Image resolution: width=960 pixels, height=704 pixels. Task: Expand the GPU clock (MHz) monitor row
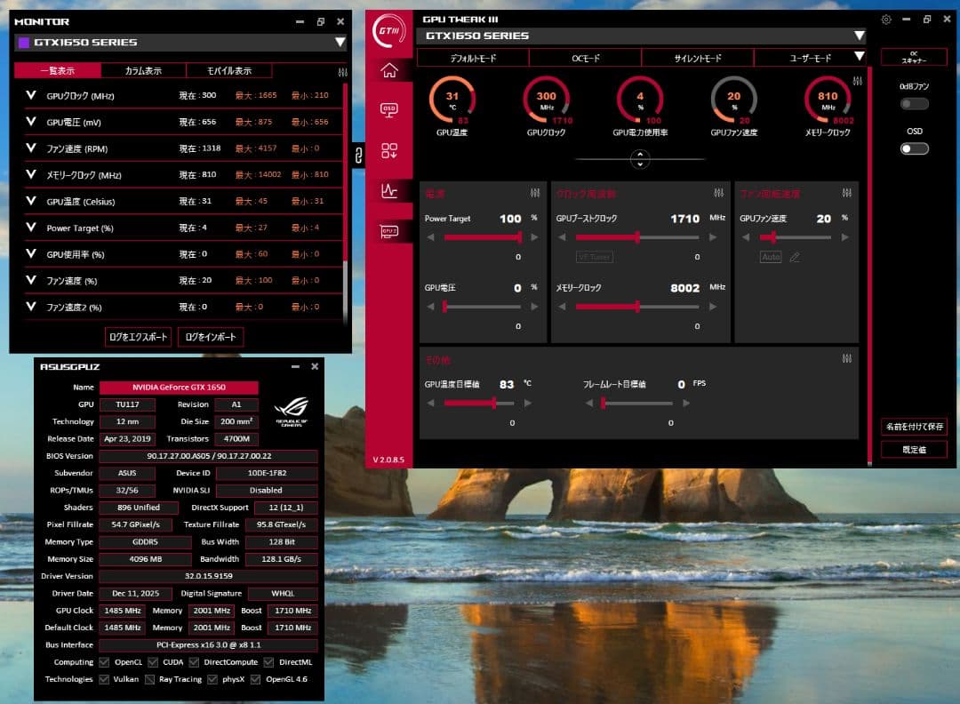31,95
